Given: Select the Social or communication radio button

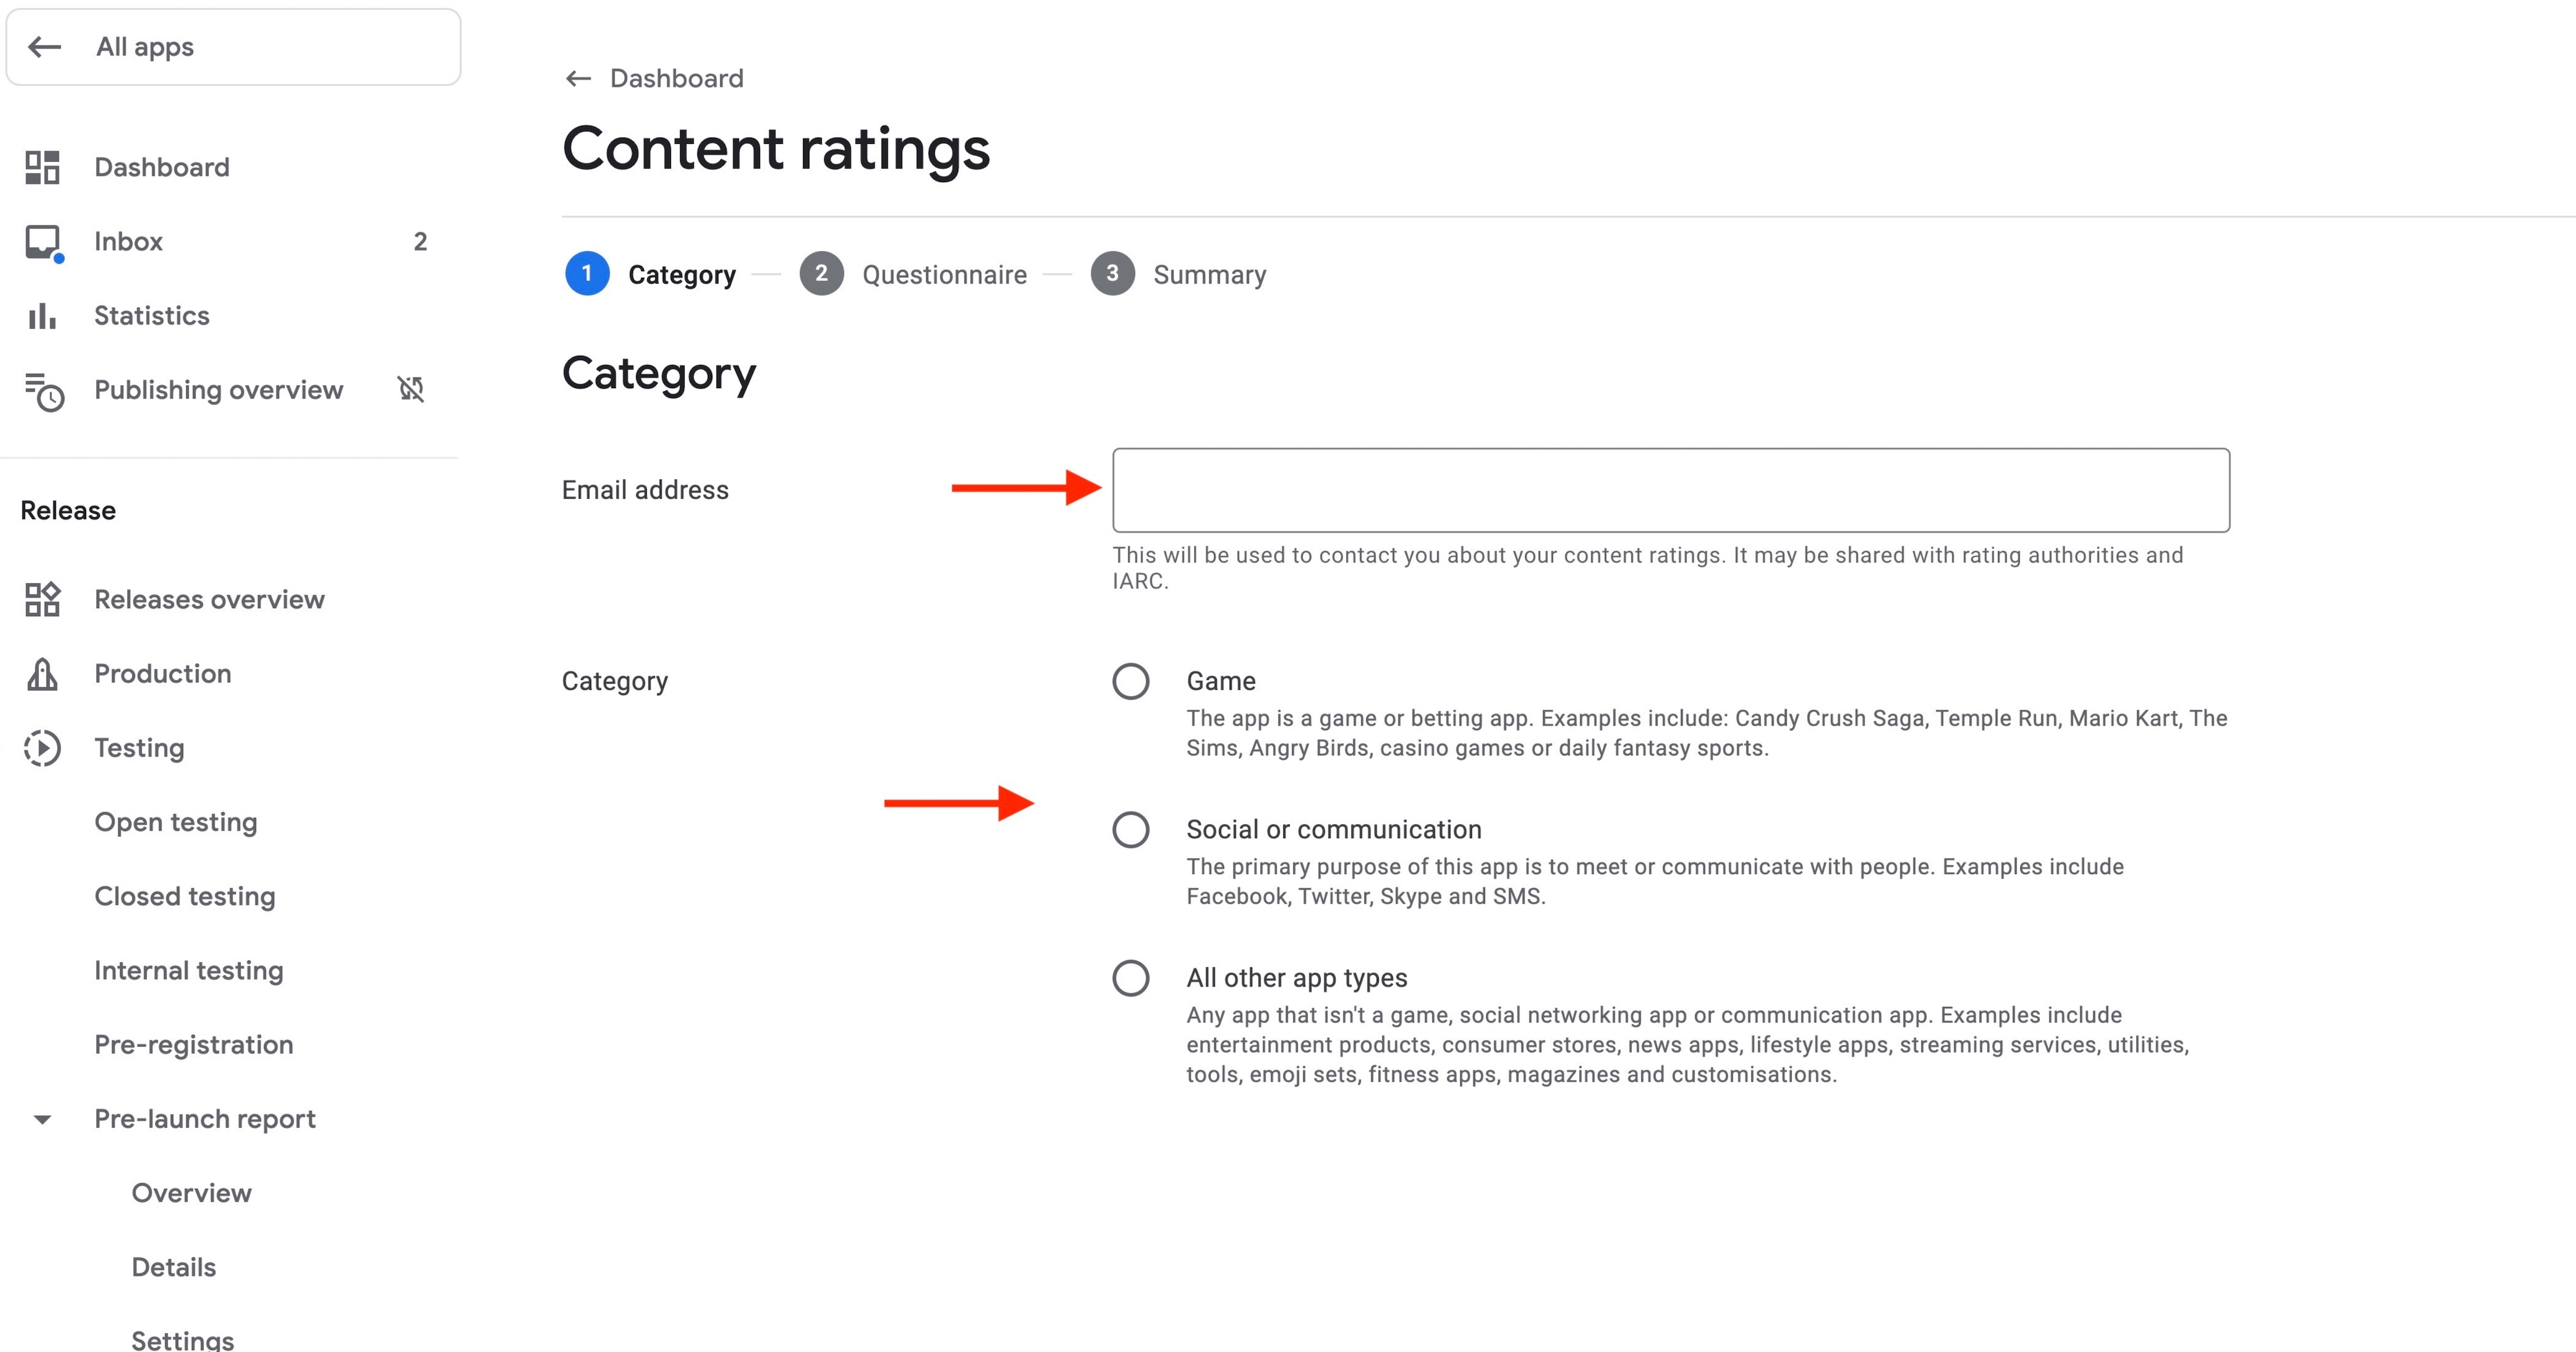Looking at the screenshot, I should (x=1130, y=829).
